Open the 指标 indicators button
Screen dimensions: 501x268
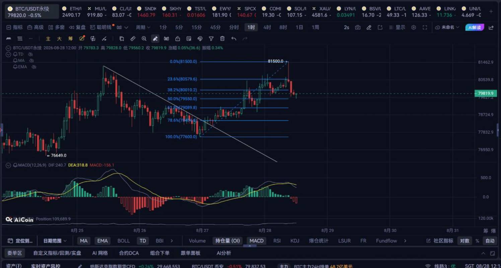(15, 27)
